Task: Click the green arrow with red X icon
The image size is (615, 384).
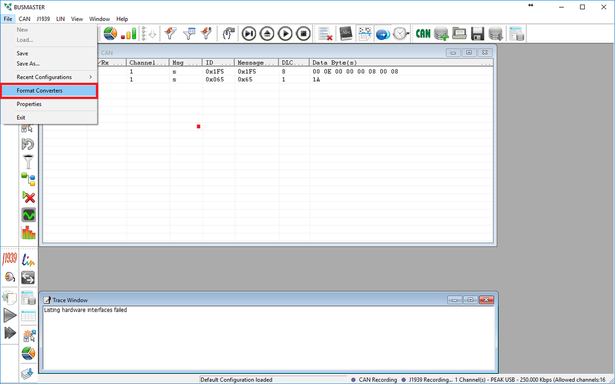Action: [28, 197]
